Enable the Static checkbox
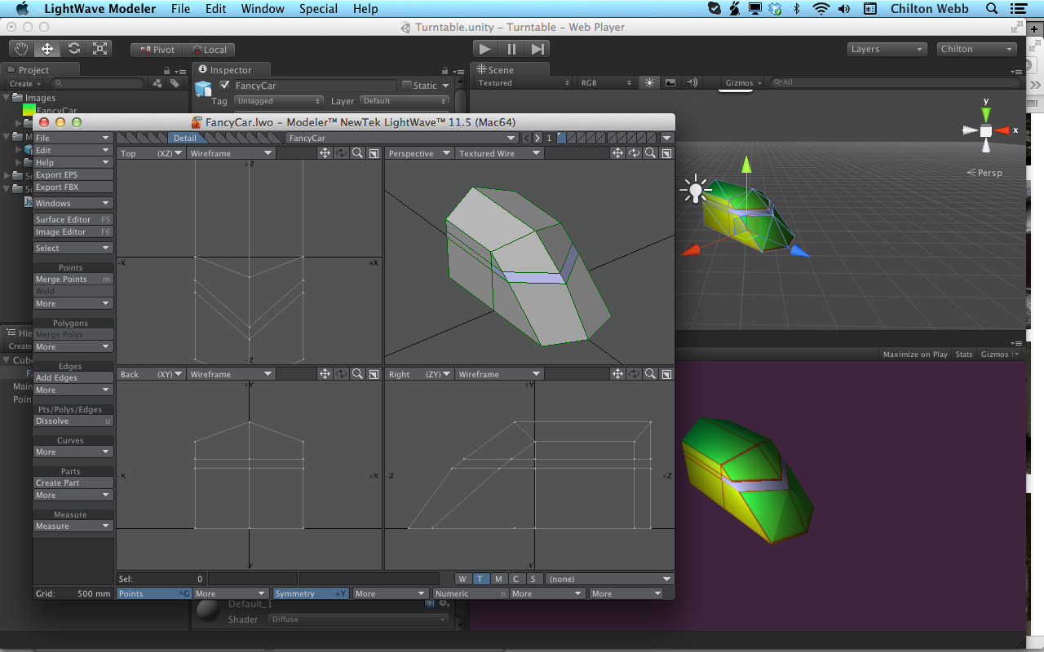Viewport: 1044px width, 652px height. pyautogui.click(x=407, y=86)
